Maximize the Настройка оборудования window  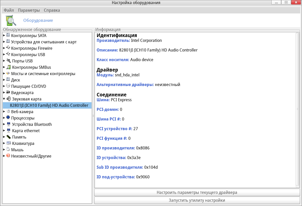point(286,3)
